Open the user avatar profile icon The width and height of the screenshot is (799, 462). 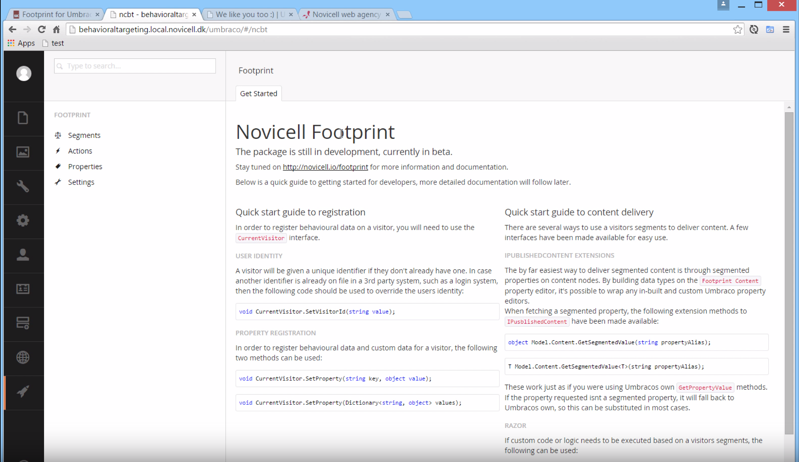point(24,73)
